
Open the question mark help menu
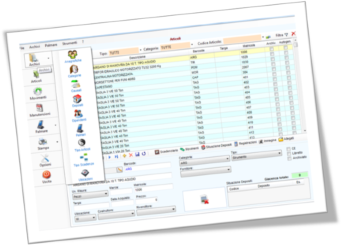tap(83, 42)
